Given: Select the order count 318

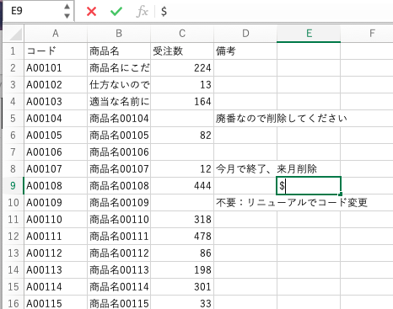Looking at the screenshot, I should (x=182, y=220).
